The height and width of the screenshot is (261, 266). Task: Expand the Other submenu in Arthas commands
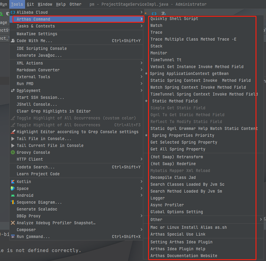coord(261,219)
